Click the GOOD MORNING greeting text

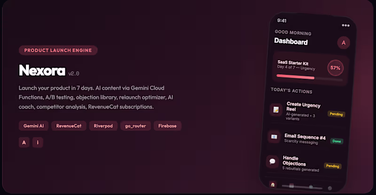[x=293, y=32]
